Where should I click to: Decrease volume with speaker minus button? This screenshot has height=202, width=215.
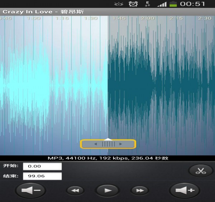point(31,190)
